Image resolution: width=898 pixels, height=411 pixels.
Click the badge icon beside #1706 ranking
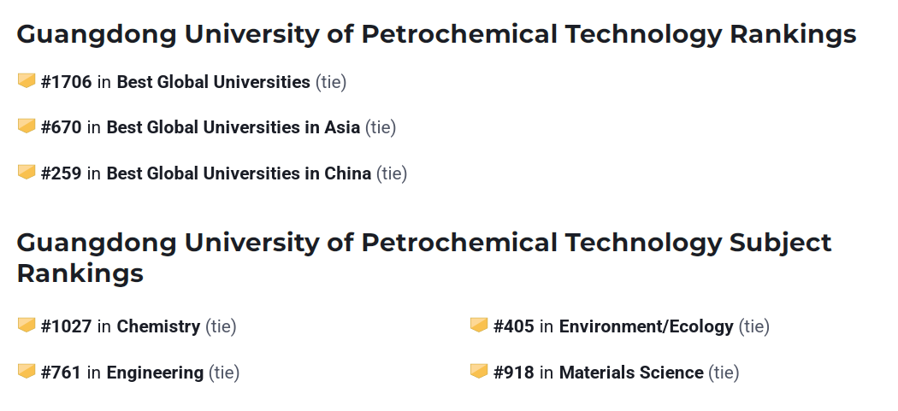point(27,81)
